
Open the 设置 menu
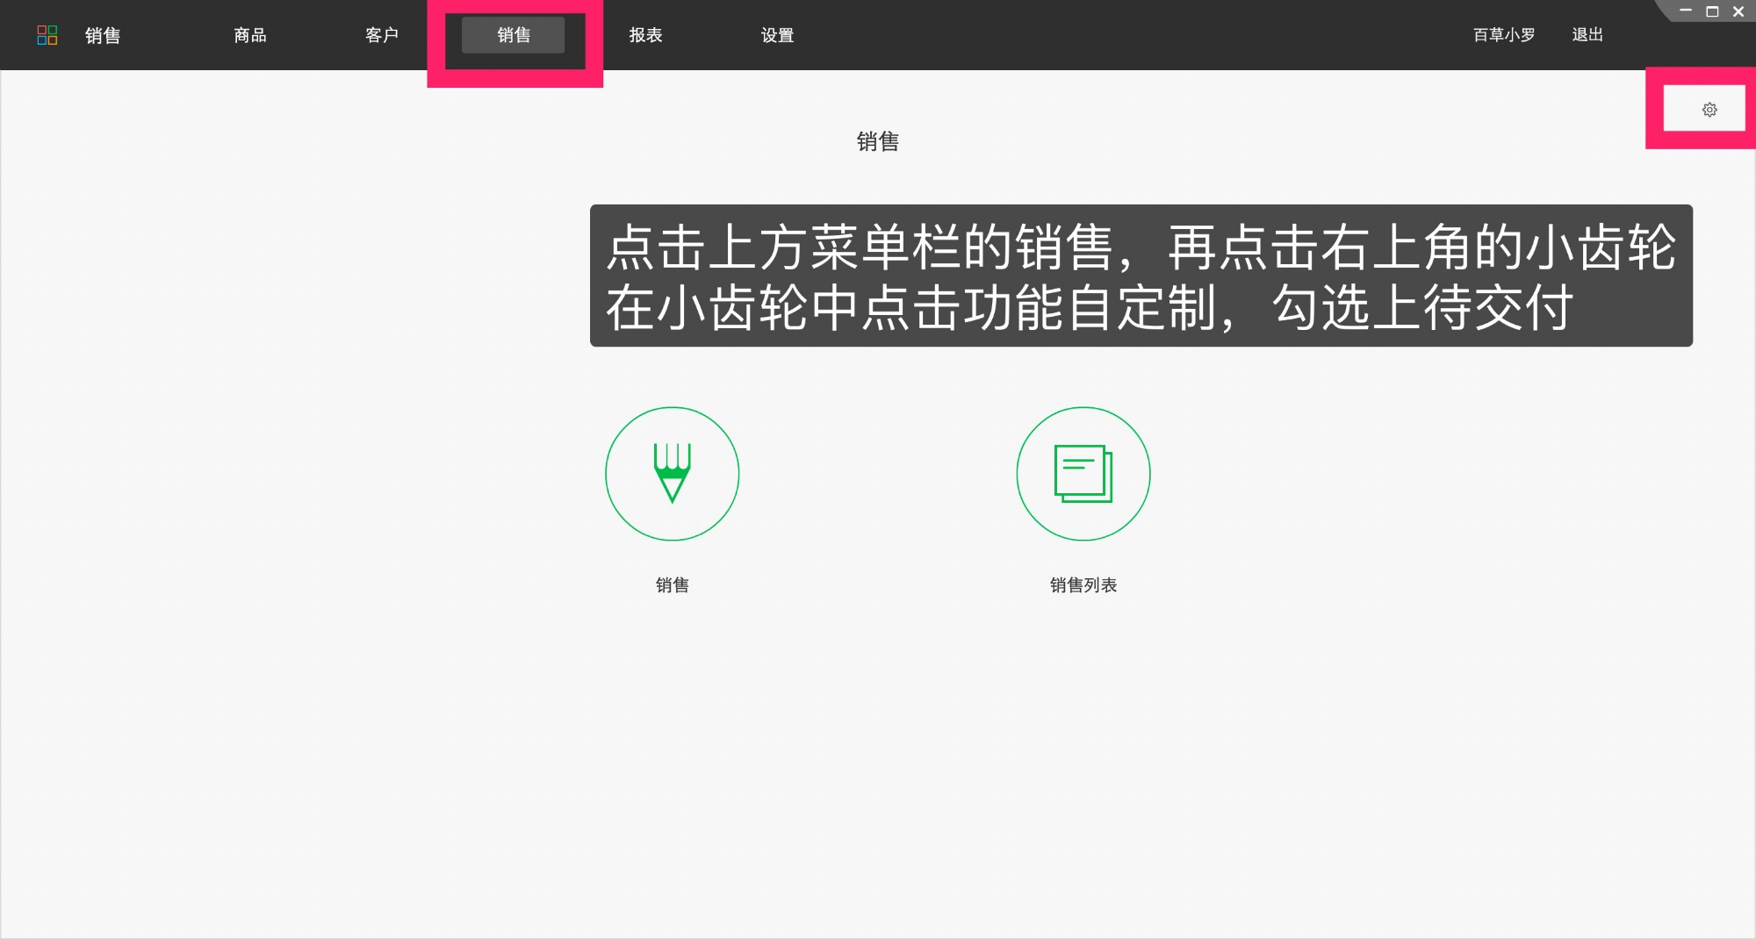point(777,35)
